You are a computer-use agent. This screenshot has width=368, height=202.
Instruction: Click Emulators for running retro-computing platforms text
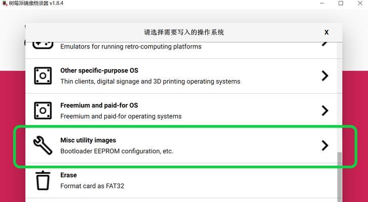pos(131,46)
